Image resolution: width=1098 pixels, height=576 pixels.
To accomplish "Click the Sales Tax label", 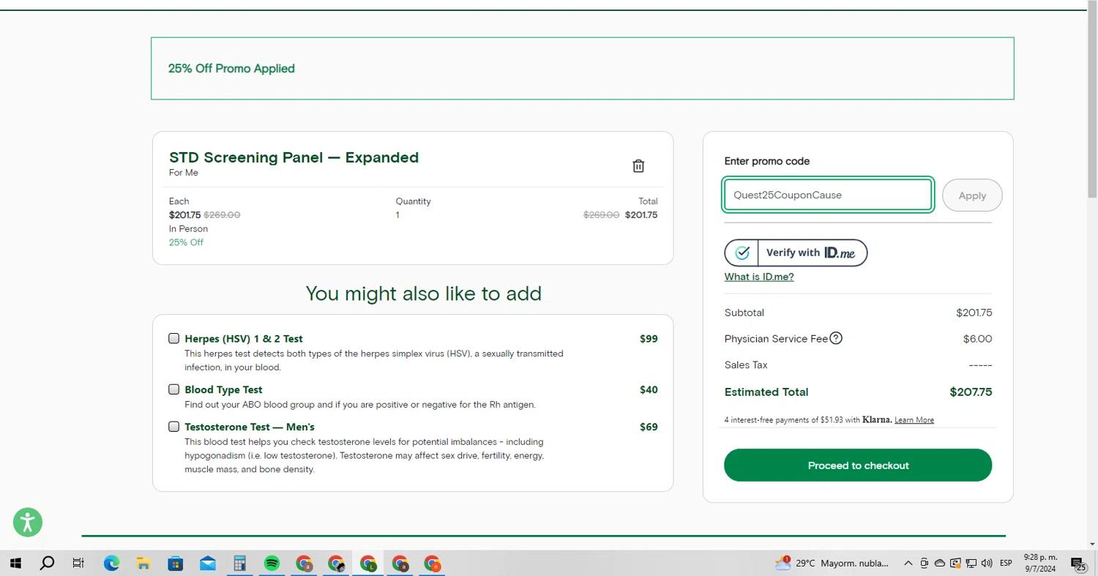I will click(746, 365).
